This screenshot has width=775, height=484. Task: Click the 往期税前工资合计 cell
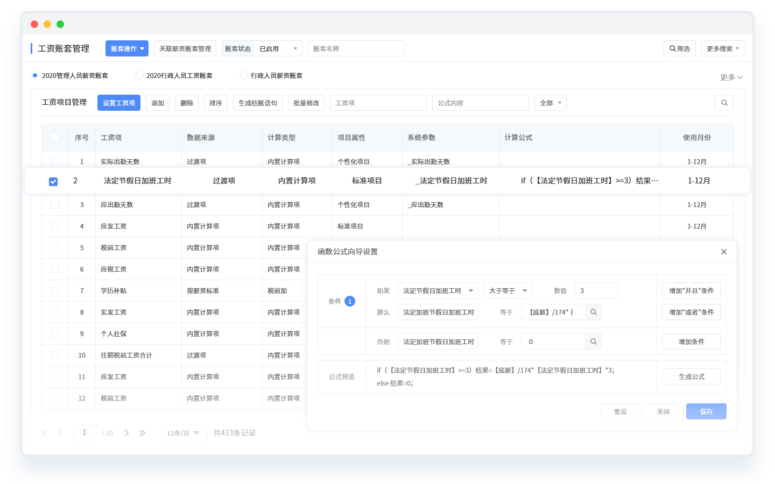[x=126, y=355]
